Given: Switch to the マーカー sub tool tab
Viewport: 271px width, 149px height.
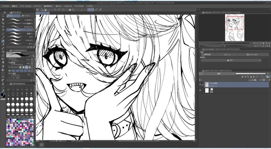Looking at the screenshot, I should (x=27, y=16).
